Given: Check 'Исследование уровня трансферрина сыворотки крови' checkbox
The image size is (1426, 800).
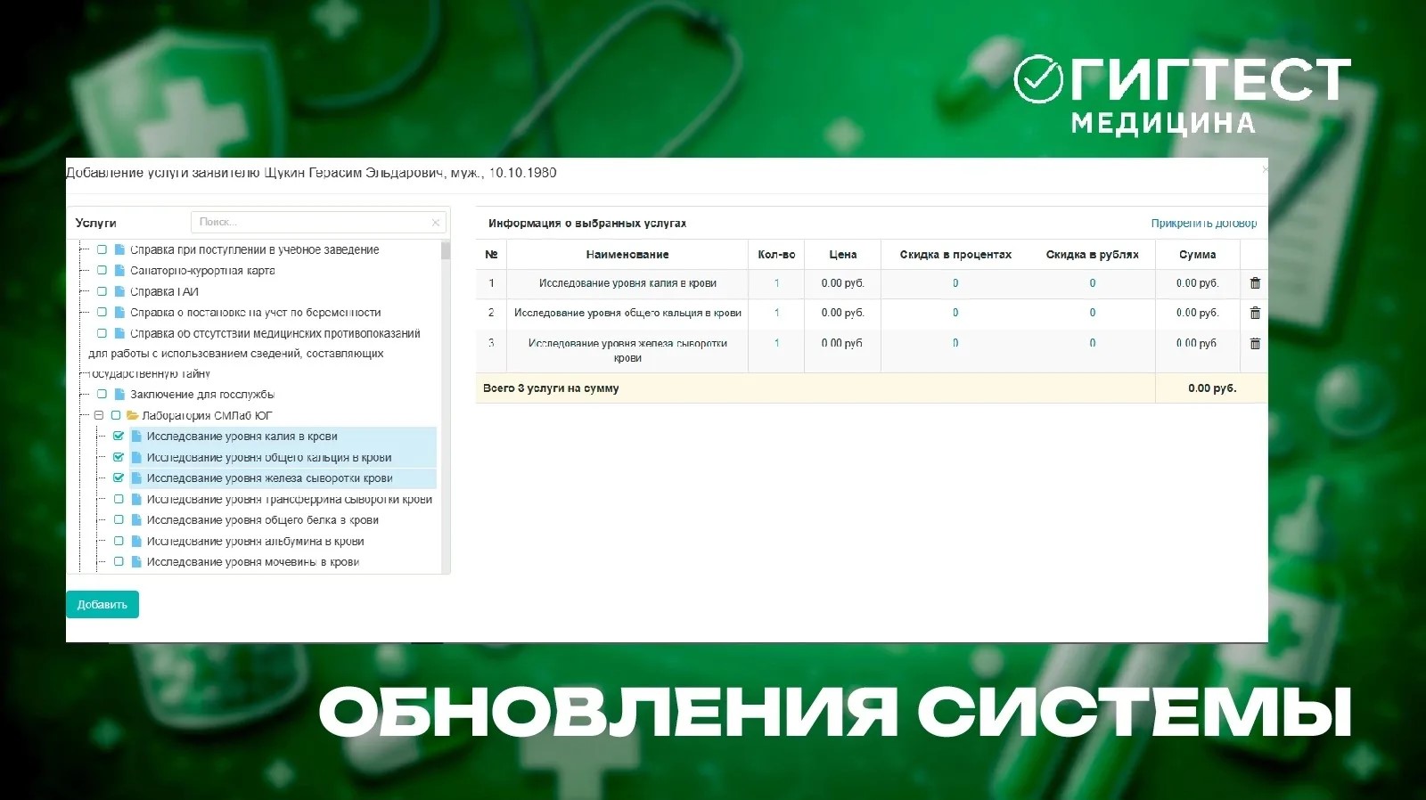Looking at the screenshot, I should pos(119,499).
